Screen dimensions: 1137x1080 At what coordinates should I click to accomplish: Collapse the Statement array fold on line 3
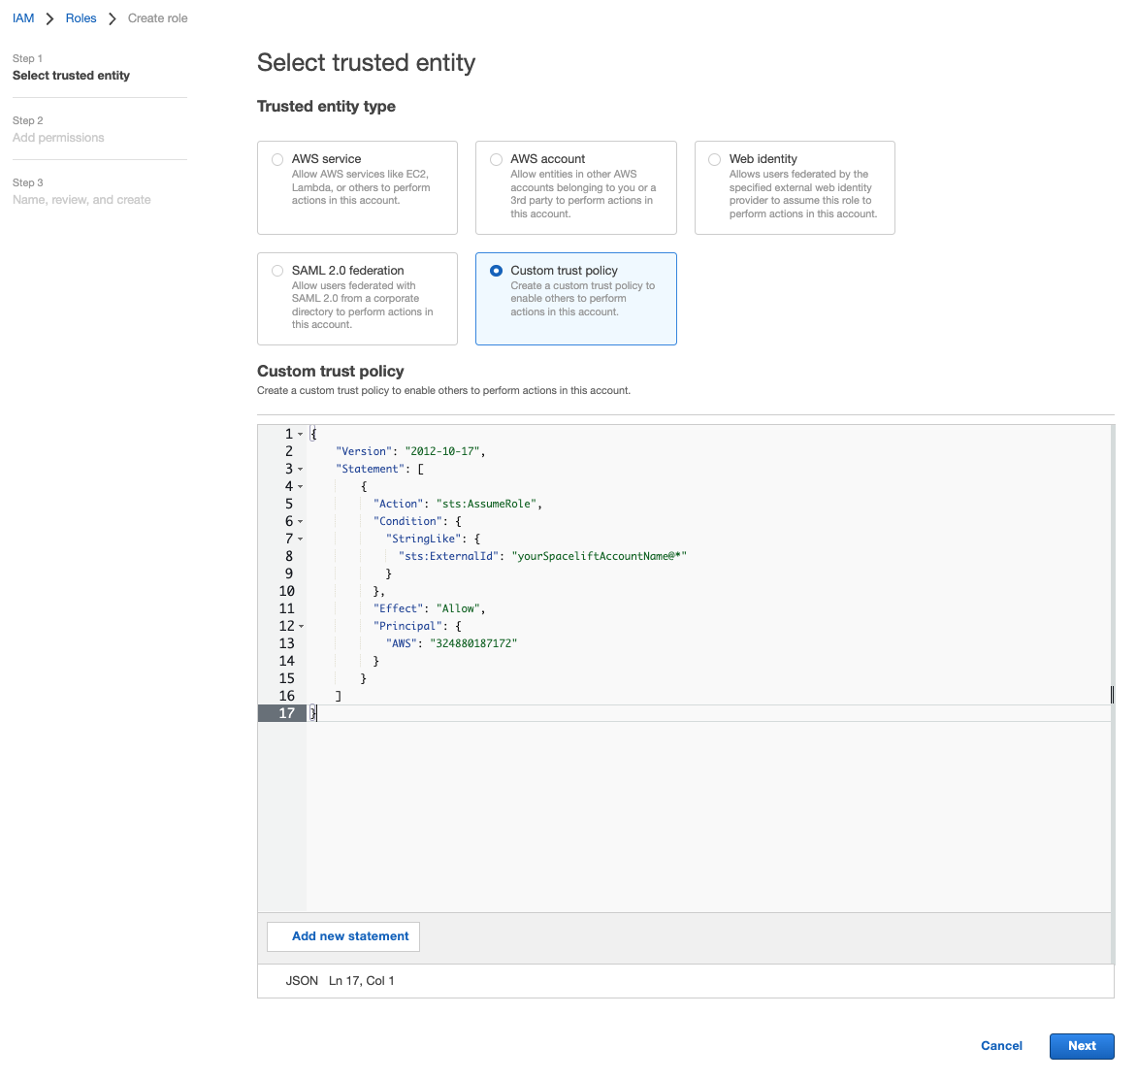point(300,469)
